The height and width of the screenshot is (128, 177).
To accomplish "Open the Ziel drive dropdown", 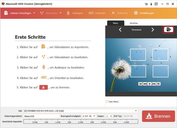I will click(136, 111).
